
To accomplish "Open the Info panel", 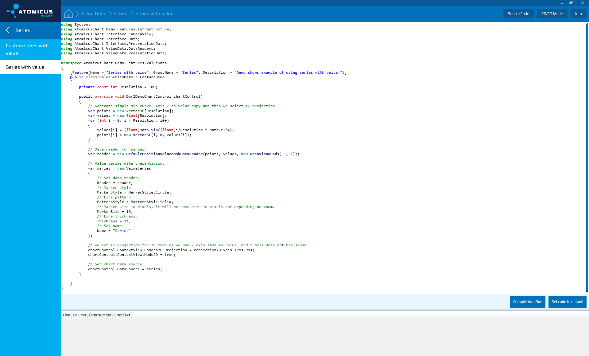I will tap(578, 14).
